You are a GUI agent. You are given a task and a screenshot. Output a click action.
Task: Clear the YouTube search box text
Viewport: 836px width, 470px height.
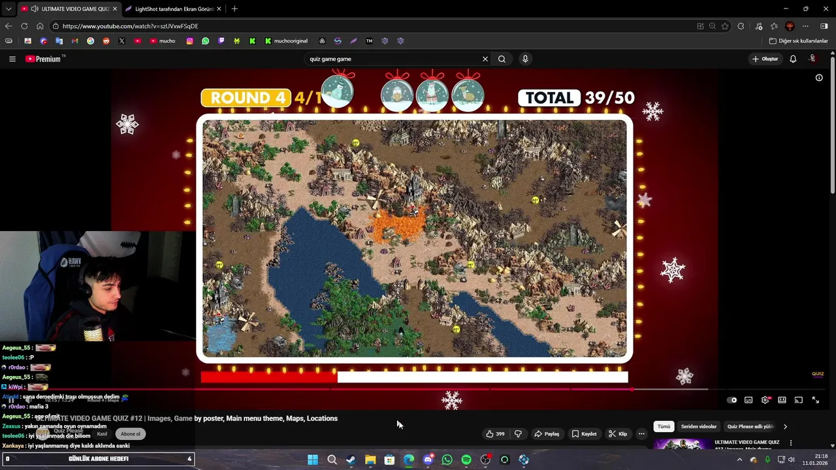[x=485, y=59]
